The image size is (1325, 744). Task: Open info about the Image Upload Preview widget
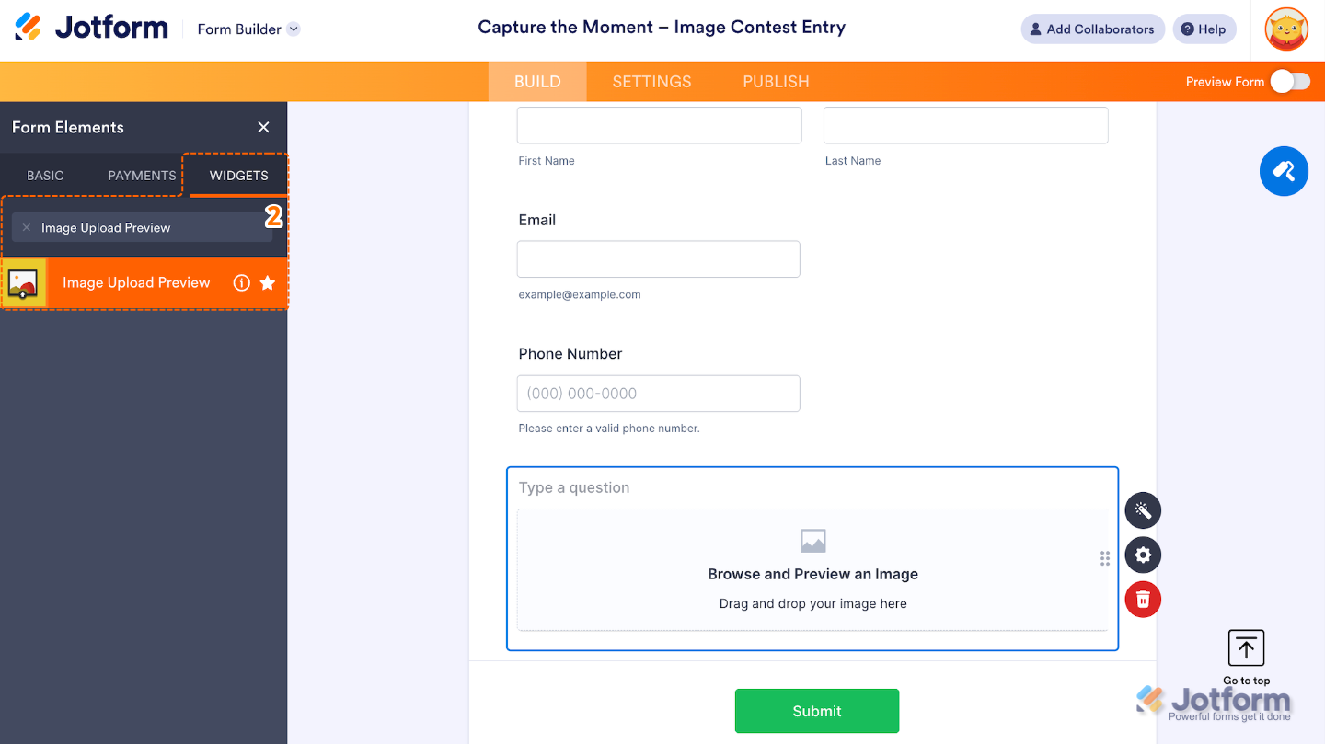[241, 282]
